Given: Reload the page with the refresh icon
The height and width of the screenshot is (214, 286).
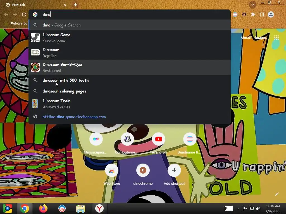Looking at the screenshot, I should click(x=24, y=14).
